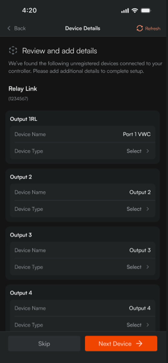Click the arrow icon on Next Device

coord(139,344)
